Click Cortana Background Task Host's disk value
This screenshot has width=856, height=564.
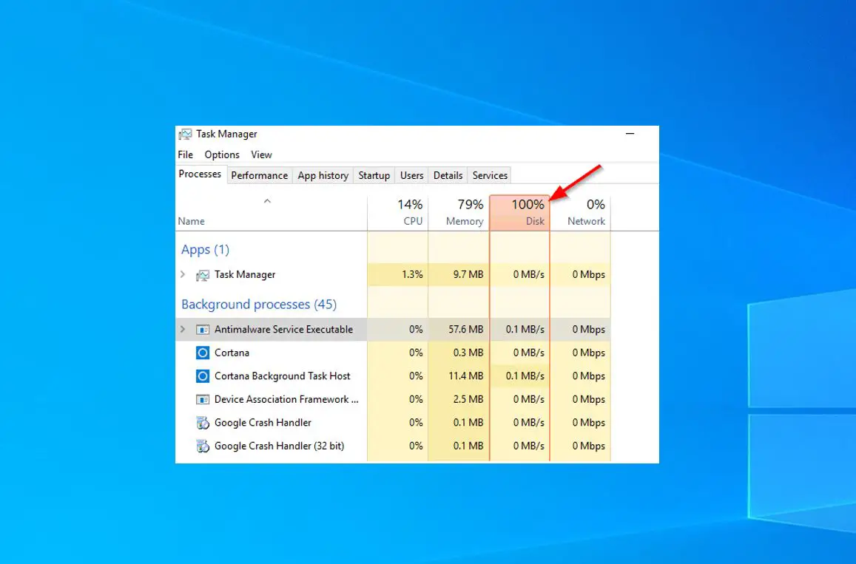click(525, 376)
